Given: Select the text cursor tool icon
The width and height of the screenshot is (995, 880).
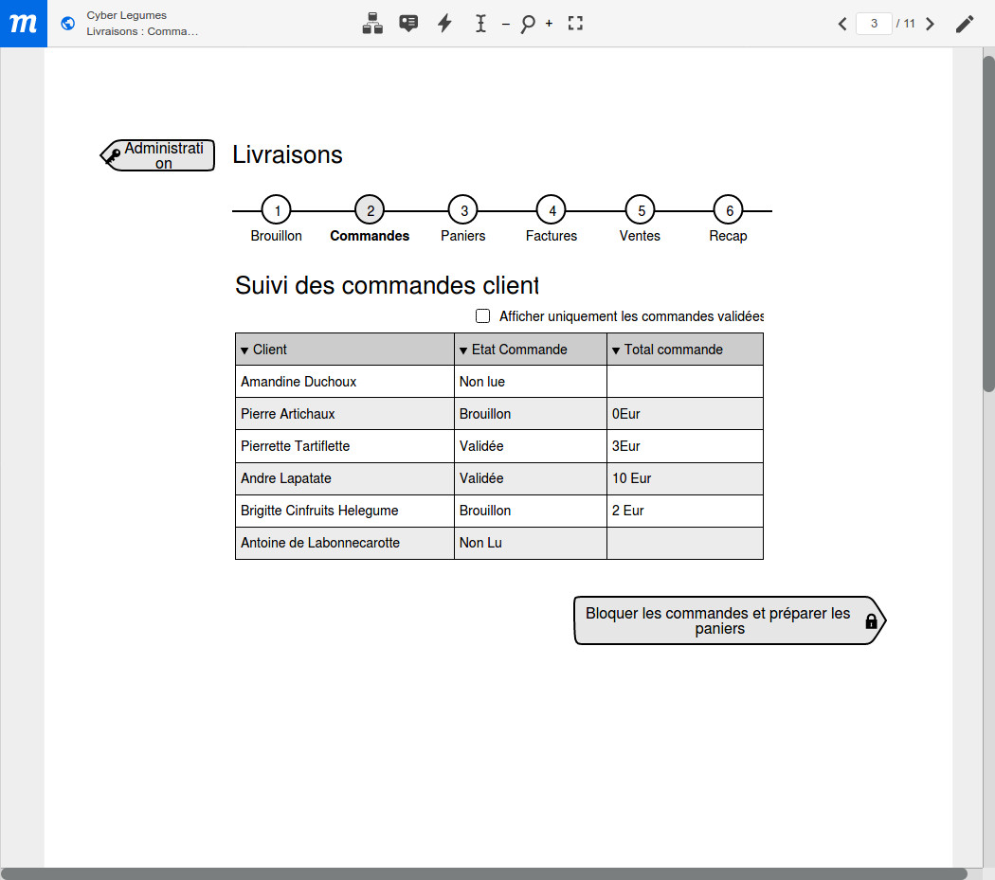Looking at the screenshot, I should point(480,24).
